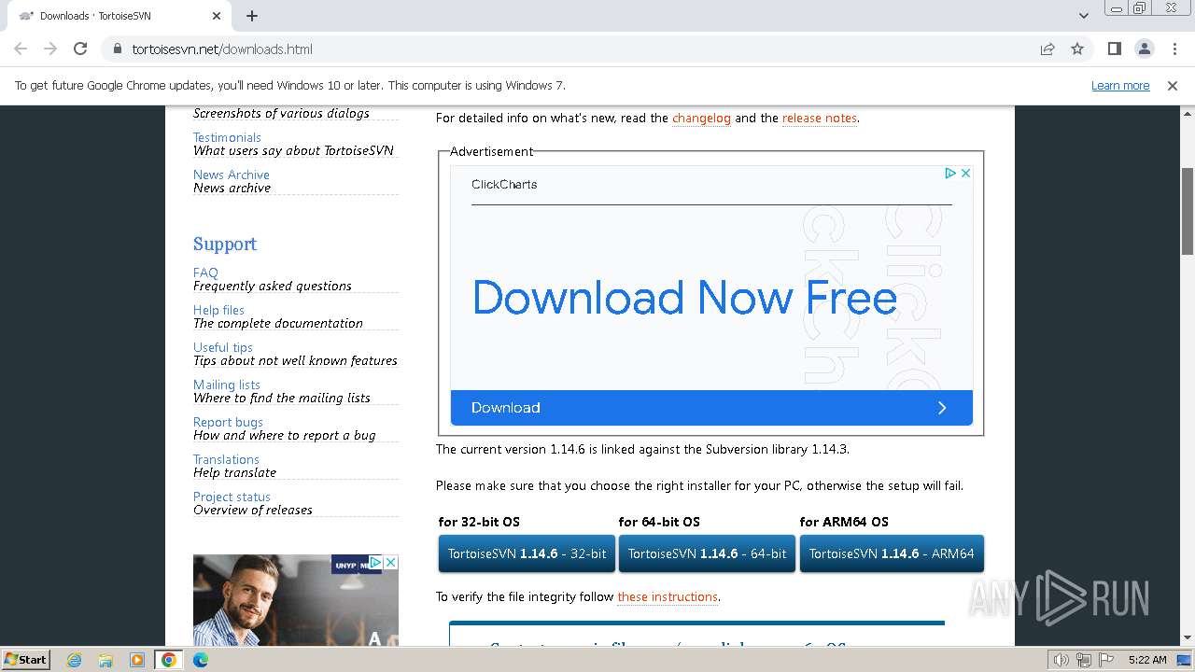Click the Download Now Free ad text
The height and width of the screenshot is (672, 1195).
coord(684,298)
